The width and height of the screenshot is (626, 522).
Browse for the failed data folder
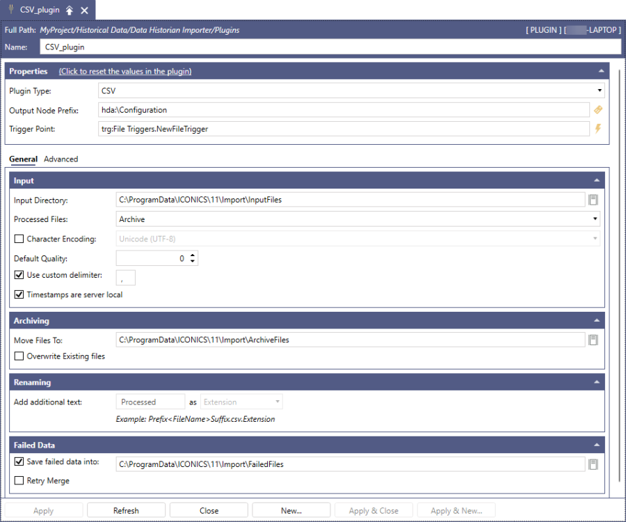click(x=593, y=464)
